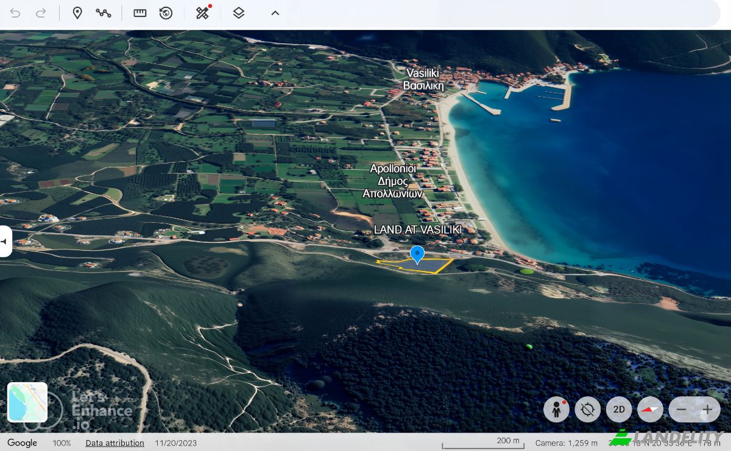Viewport: 731px width, 451px height.
Task: Reset the compass to north
Action: 651,410
